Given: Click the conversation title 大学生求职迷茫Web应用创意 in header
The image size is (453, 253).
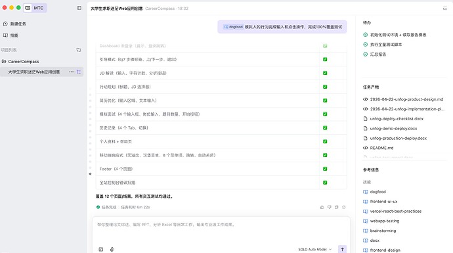Looking at the screenshot, I should click(x=117, y=9).
